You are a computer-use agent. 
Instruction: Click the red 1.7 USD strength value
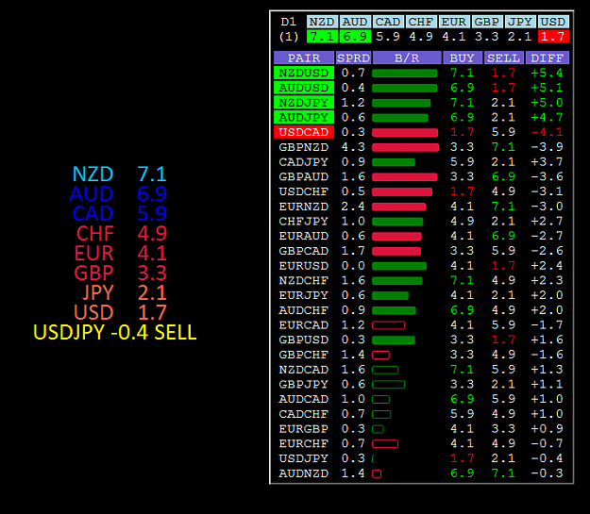553,37
